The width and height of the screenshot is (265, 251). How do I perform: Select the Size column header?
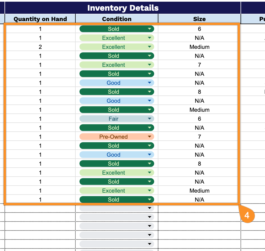[x=199, y=19]
